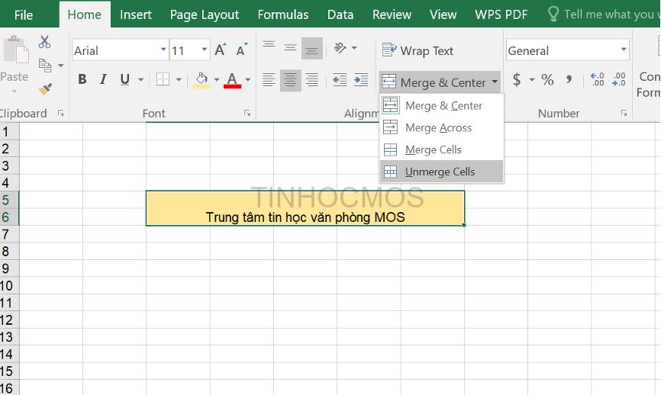The width and height of the screenshot is (661, 395).
Task: Open the font size 11 dropdown
Action: tap(205, 50)
